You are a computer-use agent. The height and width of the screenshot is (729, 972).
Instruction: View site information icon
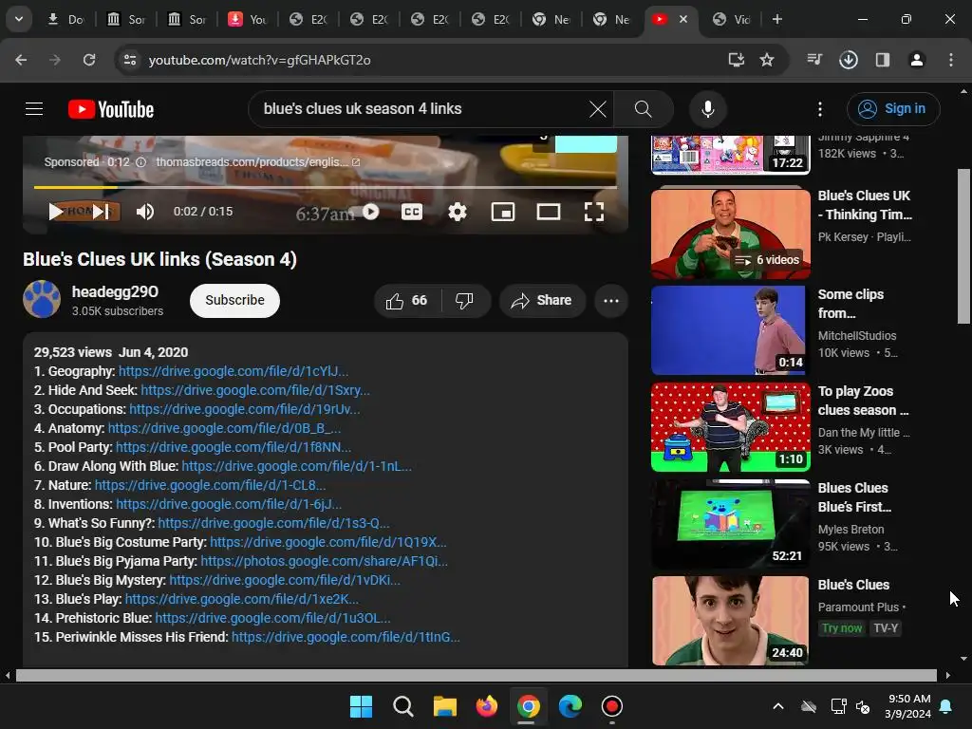tap(129, 60)
